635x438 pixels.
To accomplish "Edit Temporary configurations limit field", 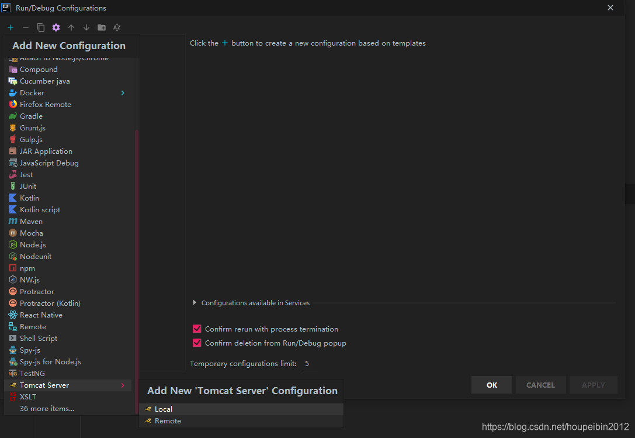I will [310, 364].
